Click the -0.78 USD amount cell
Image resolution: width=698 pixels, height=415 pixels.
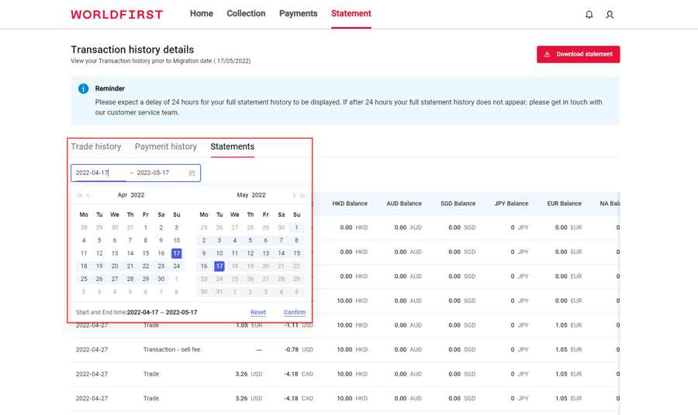tap(299, 350)
